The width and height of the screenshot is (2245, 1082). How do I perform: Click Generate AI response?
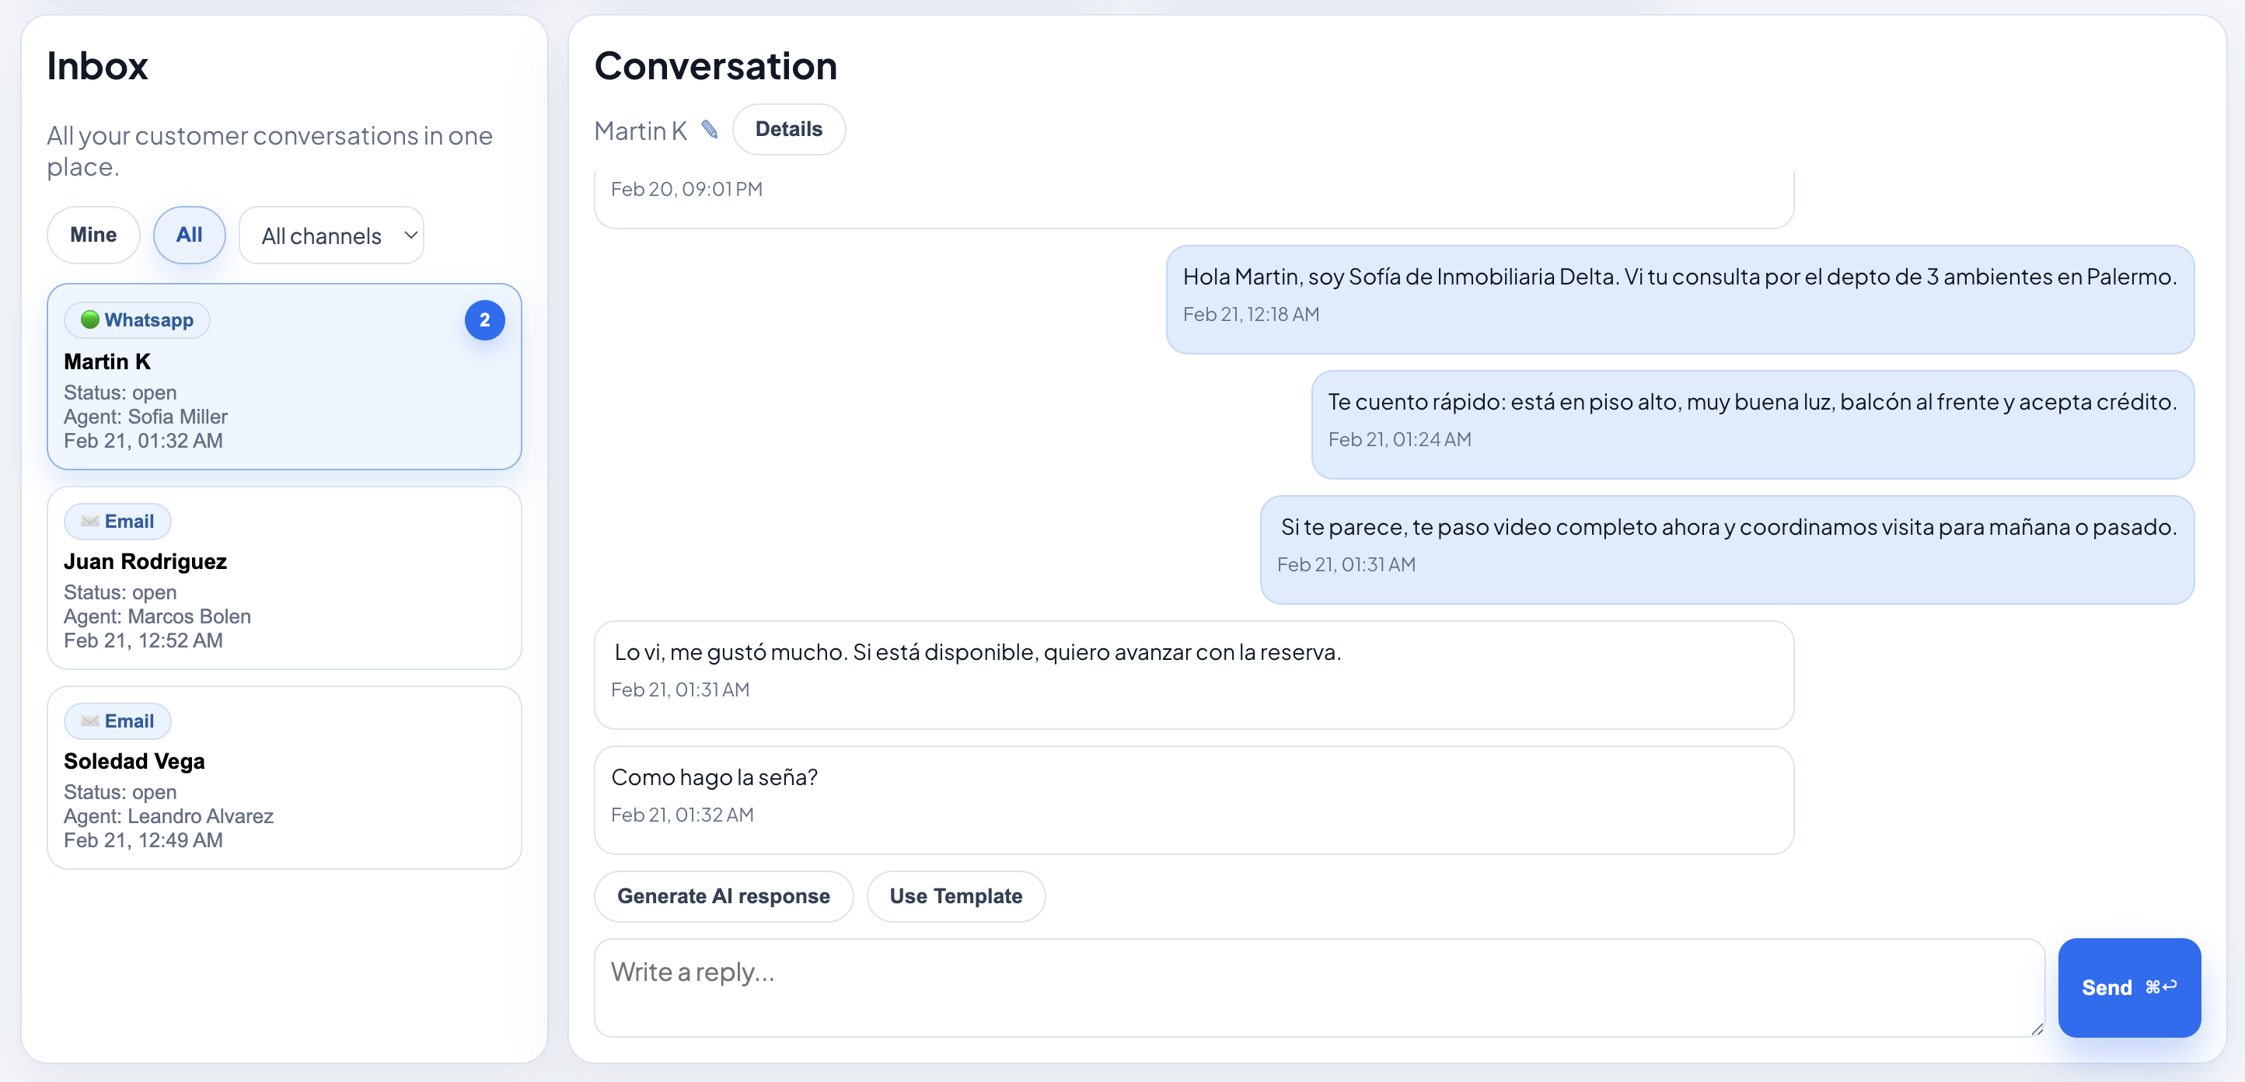point(724,895)
